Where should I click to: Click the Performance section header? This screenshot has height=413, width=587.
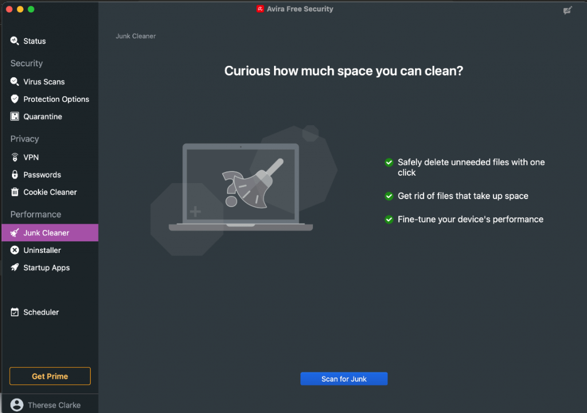tap(36, 215)
